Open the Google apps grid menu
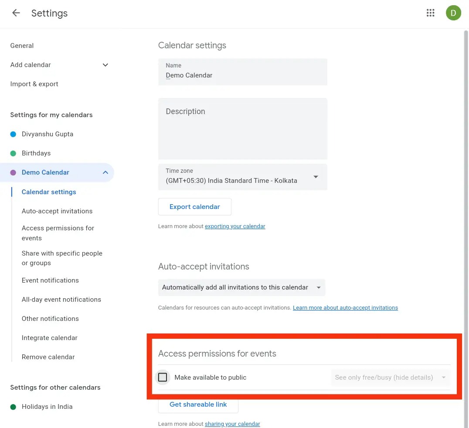 (x=431, y=13)
